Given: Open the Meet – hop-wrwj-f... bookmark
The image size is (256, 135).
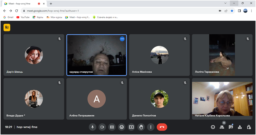Looking at the screenshot, I should pos(77,17).
